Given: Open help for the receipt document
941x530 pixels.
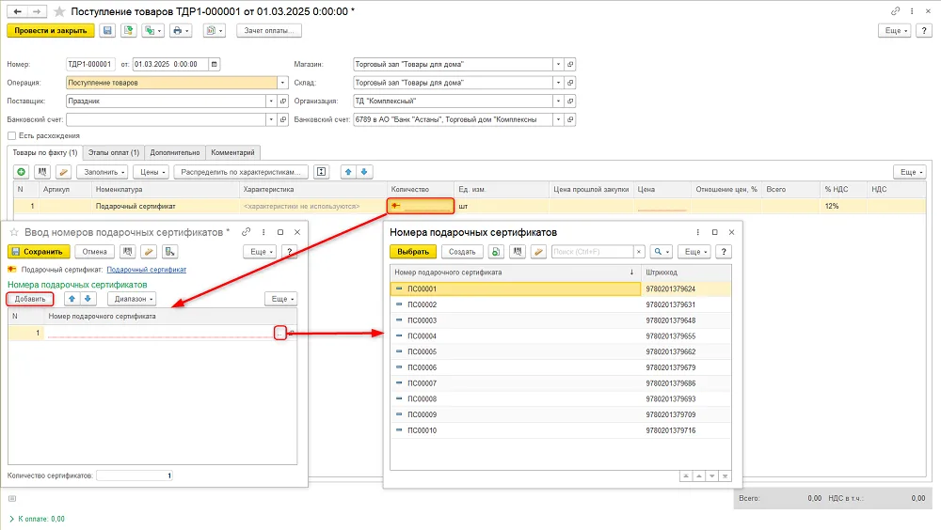Looking at the screenshot, I should pos(924,31).
